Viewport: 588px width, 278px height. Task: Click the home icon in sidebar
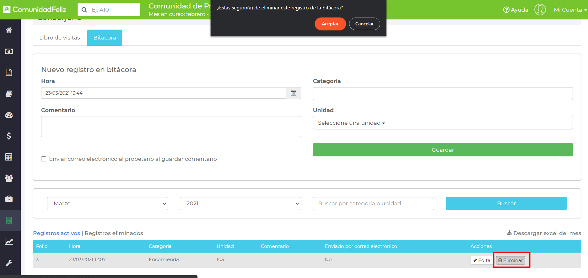tap(9, 30)
